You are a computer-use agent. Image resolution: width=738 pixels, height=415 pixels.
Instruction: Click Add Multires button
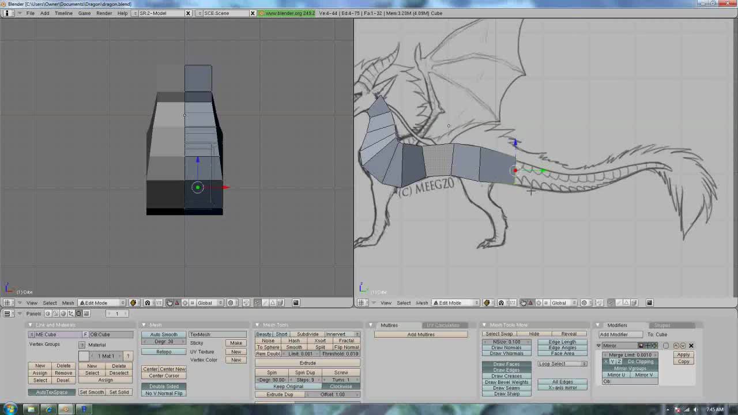coord(421,334)
